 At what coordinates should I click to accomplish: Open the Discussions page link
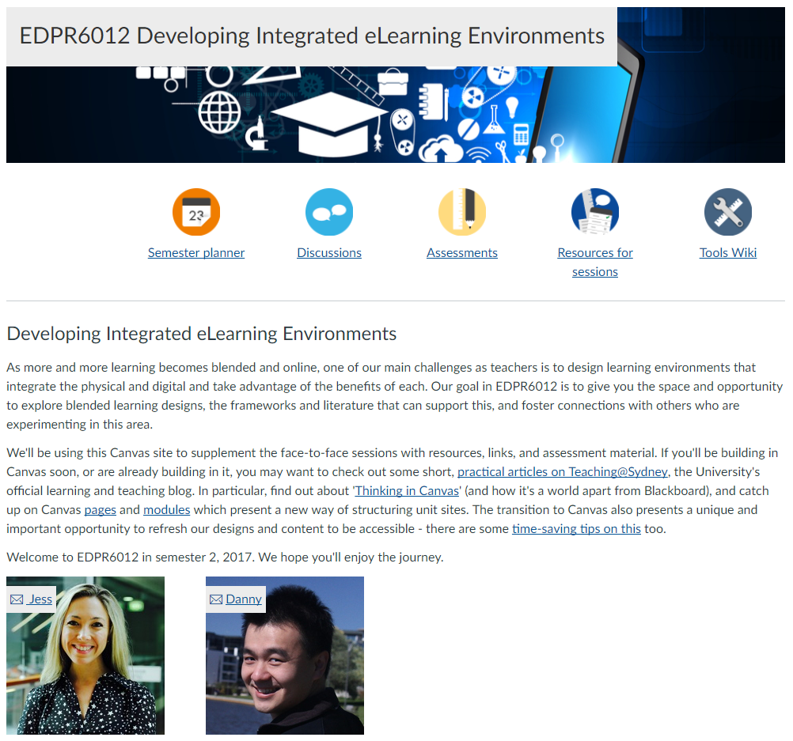[x=329, y=252]
